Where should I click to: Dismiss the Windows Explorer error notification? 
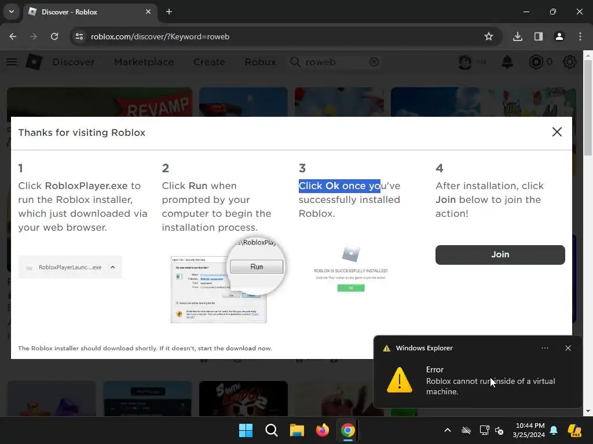(x=568, y=347)
